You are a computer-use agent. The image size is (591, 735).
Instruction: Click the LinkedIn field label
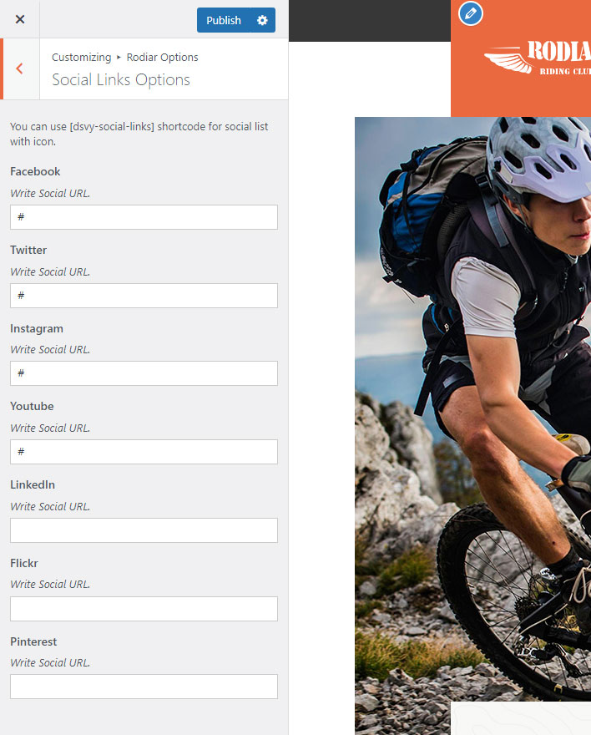(33, 484)
